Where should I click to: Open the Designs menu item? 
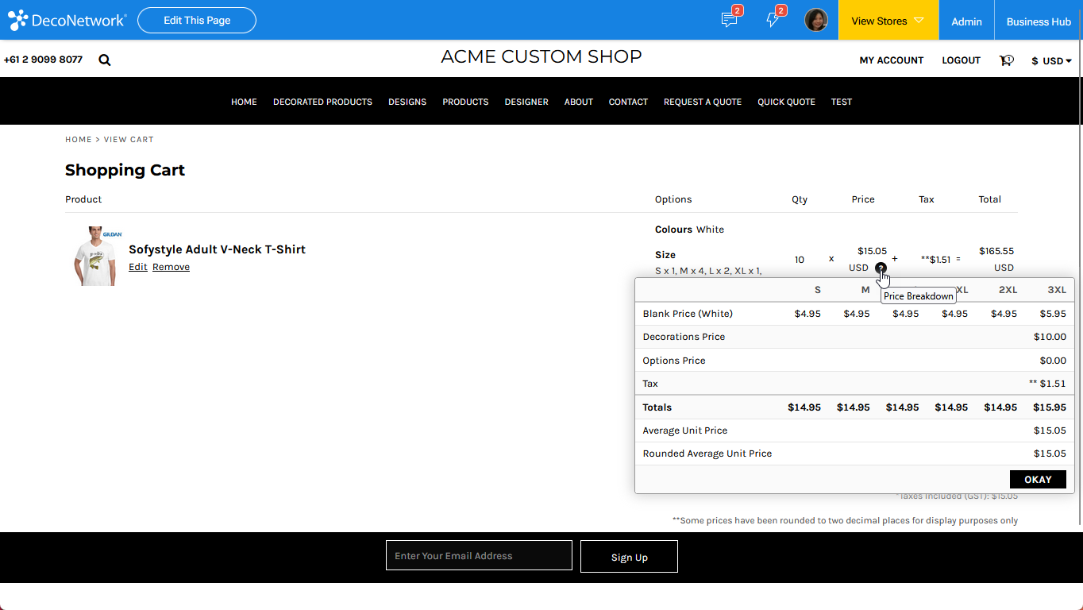pos(407,102)
